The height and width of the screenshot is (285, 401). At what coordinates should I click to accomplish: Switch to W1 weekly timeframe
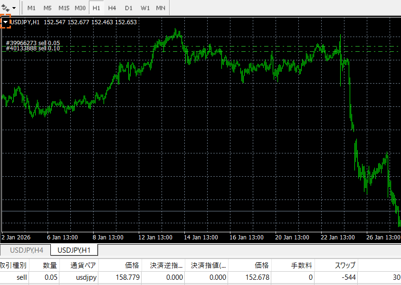coord(144,8)
